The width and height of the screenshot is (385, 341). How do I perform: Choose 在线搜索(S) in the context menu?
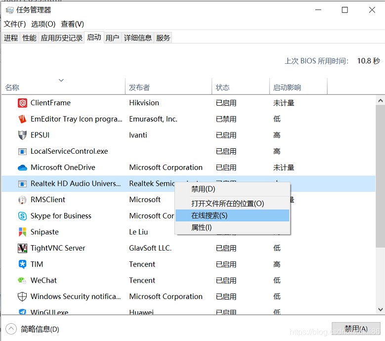232,215
